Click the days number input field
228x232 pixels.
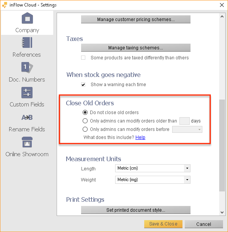click(184, 121)
